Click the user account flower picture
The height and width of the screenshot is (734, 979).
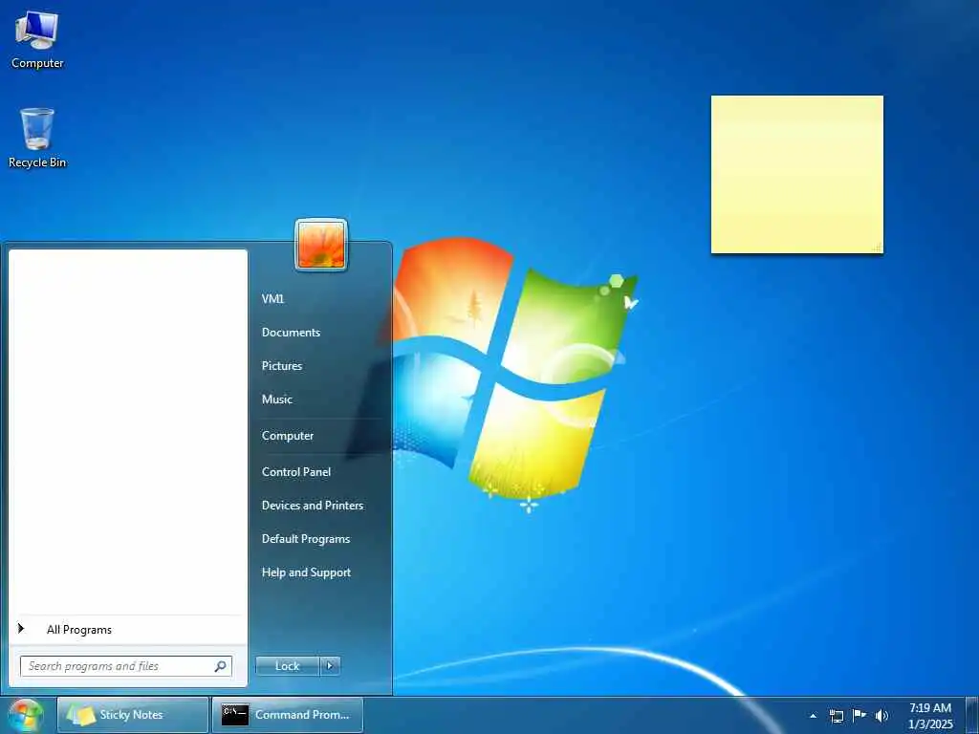tap(321, 245)
